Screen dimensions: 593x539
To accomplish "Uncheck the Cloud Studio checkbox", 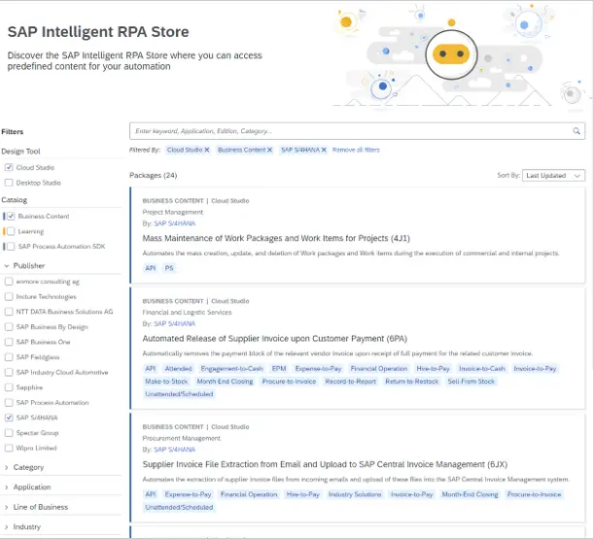I will coord(9,167).
